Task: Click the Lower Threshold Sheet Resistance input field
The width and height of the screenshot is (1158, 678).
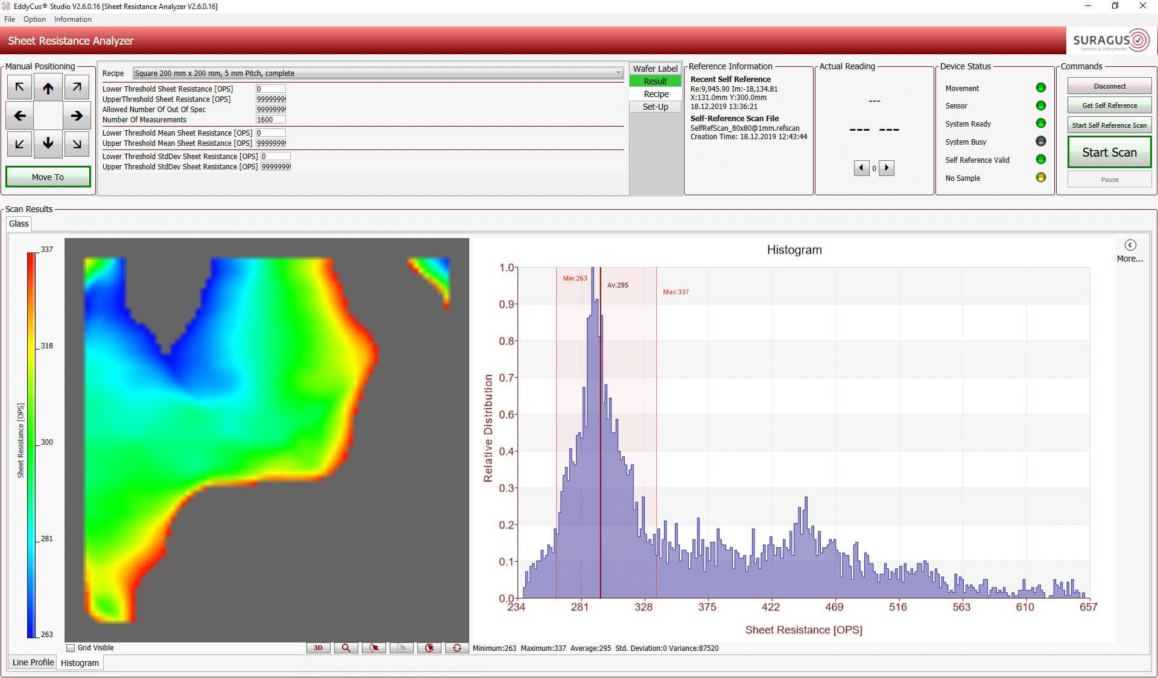Action: pyautogui.click(x=271, y=87)
